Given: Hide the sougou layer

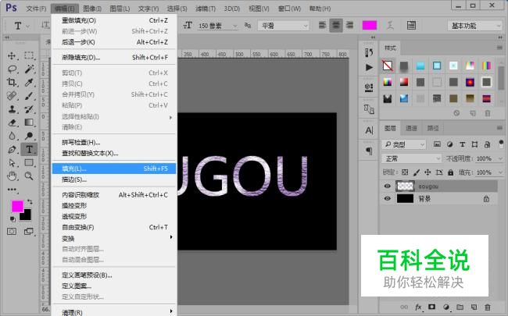Looking at the screenshot, I should (387, 186).
